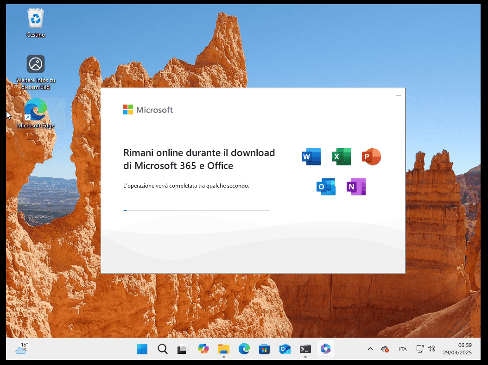
Task: Open the Microsoft Store from the taskbar
Action: (x=264, y=349)
